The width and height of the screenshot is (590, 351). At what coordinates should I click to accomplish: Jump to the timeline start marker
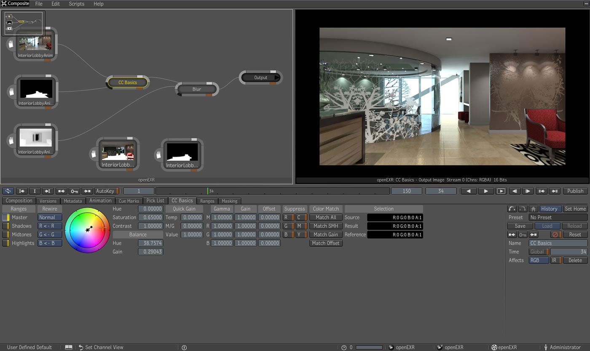22,191
